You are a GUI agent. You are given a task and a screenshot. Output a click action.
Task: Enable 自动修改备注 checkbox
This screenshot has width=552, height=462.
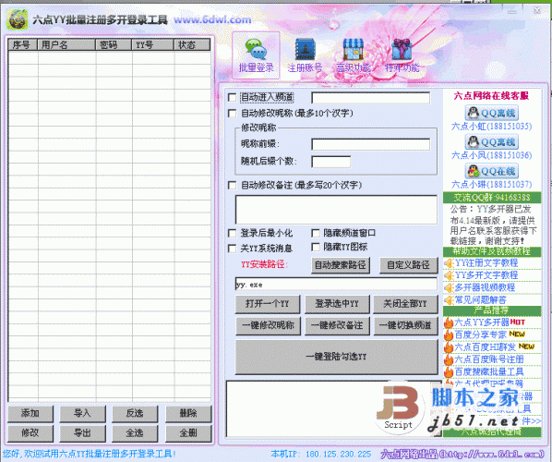pos(233,186)
